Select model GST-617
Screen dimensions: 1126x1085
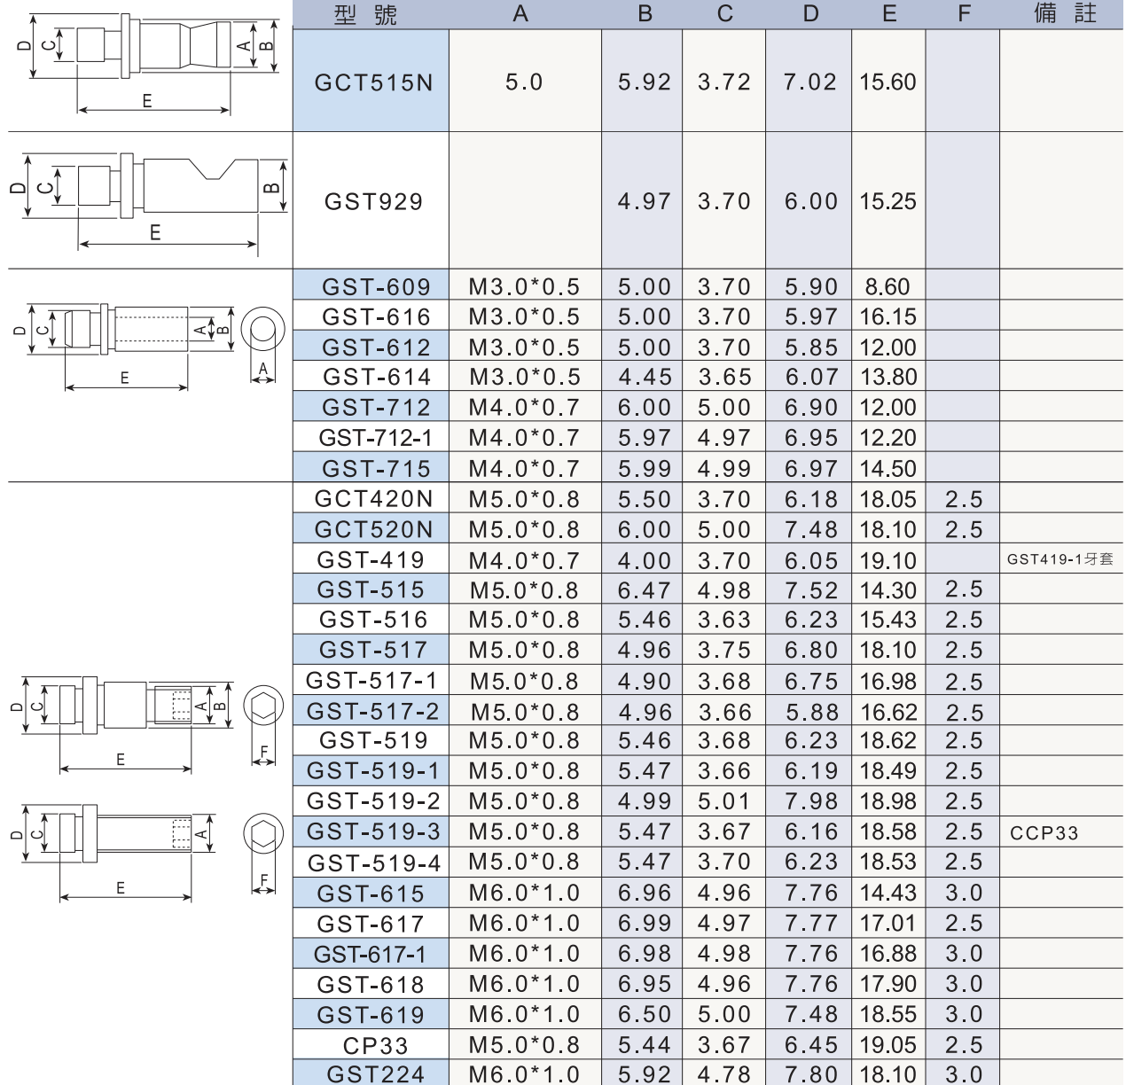(371, 924)
